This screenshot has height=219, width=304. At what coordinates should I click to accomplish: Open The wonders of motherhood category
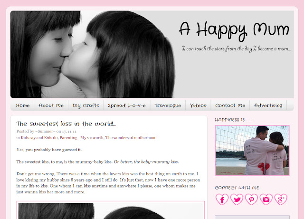point(131,138)
